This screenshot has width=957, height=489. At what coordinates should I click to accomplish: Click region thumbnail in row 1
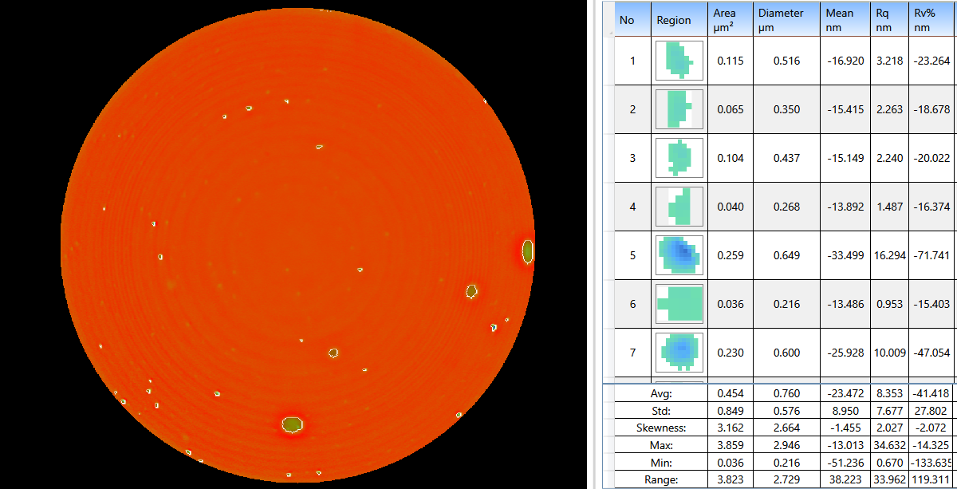[x=679, y=61]
